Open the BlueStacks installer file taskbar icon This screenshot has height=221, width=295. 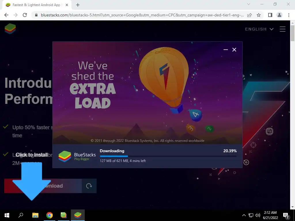tap(64, 215)
